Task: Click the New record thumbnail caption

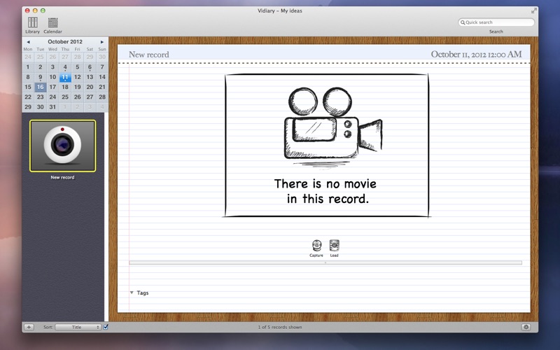Action: (62, 177)
